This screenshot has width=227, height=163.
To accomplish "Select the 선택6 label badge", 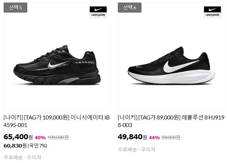I will pyautogui.click(x=130, y=8).
